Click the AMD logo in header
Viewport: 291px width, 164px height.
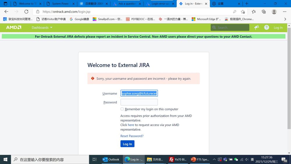[14, 27]
